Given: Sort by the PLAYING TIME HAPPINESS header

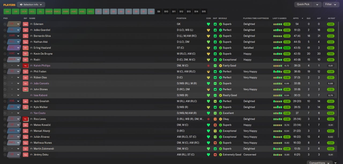Looking at the screenshot, I should (x=256, y=18).
